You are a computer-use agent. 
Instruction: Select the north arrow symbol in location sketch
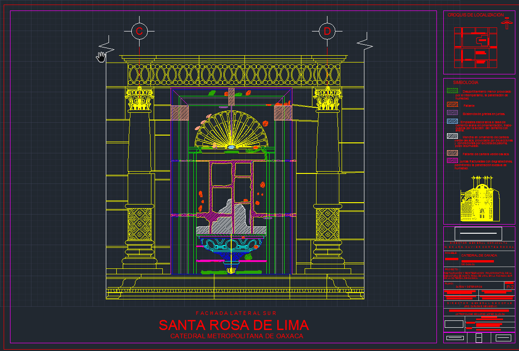(x=506, y=22)
